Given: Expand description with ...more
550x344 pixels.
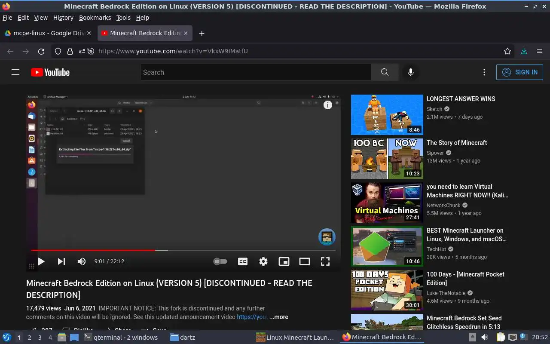Looking at the screenshot, I should pos(279,317).
